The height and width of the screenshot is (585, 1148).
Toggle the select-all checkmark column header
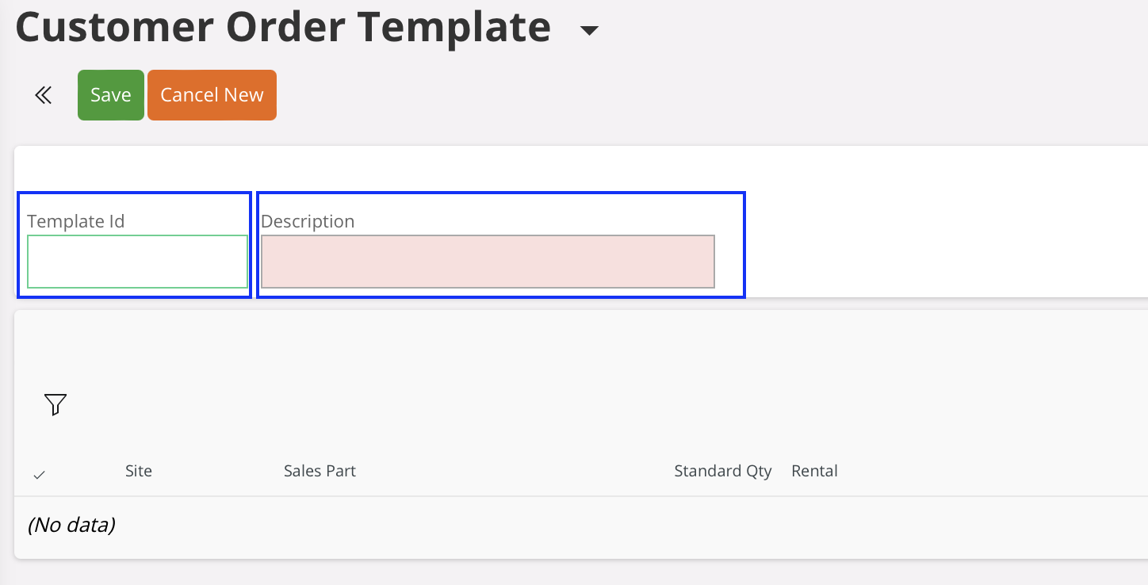pyautogui.click(x=39, y=475)
